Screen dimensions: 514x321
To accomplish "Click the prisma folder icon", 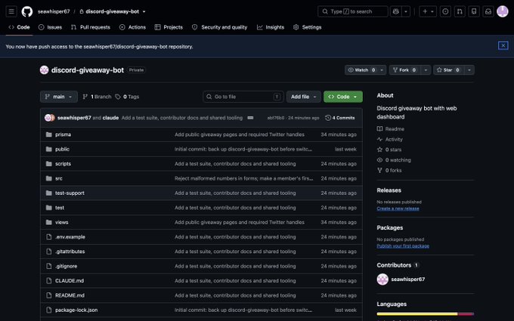I will (x=49, y=134).
